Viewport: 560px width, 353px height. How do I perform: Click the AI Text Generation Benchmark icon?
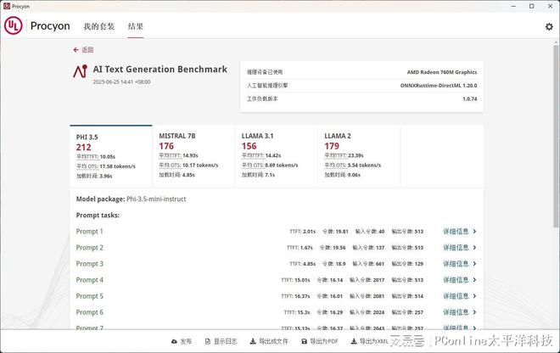click(81, 71)
